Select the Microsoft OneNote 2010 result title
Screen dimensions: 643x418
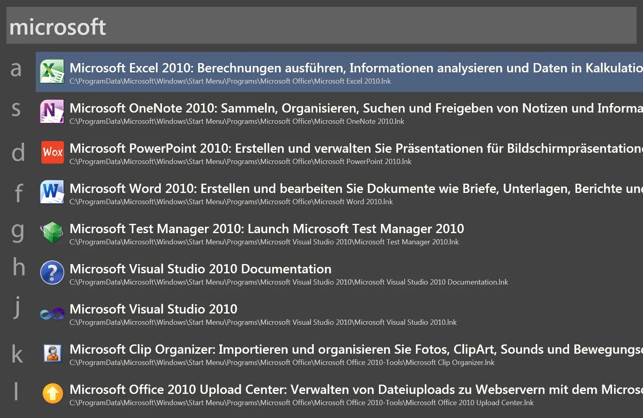[x=356, y=108]
